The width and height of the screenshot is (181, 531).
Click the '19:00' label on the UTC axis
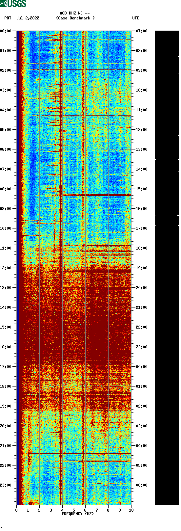point(142,268)
